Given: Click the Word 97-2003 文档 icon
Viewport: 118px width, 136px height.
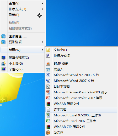Looking at the screenshot, I should (48, 75).
